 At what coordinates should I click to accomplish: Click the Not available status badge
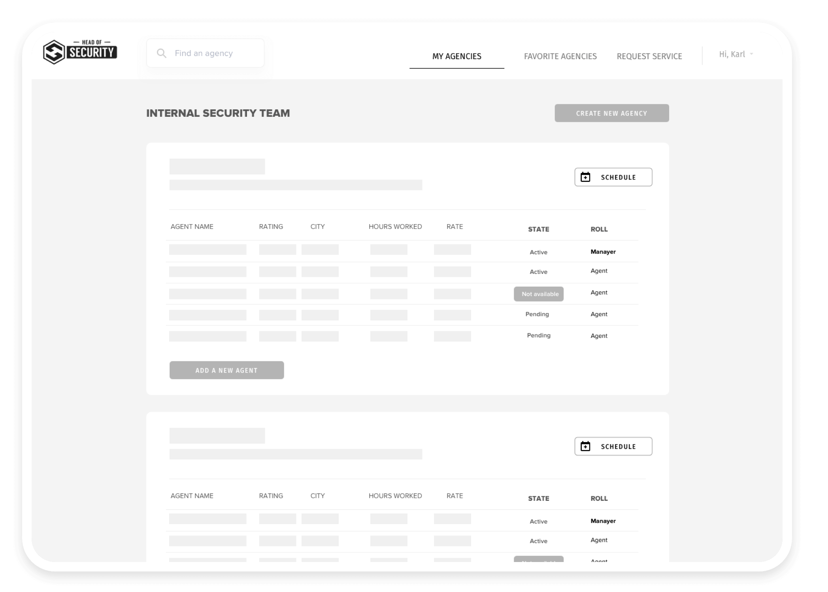click(538, 294)
